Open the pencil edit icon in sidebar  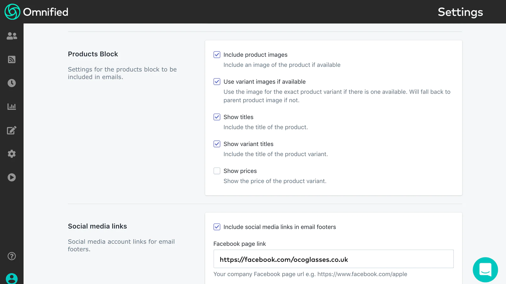pos(12,130)
